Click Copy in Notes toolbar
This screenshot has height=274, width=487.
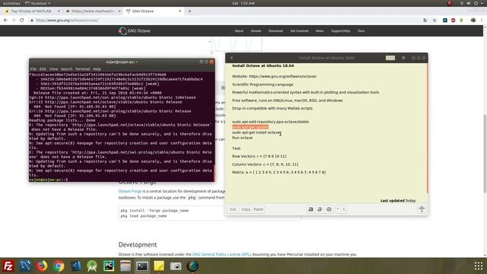(246, 209)
